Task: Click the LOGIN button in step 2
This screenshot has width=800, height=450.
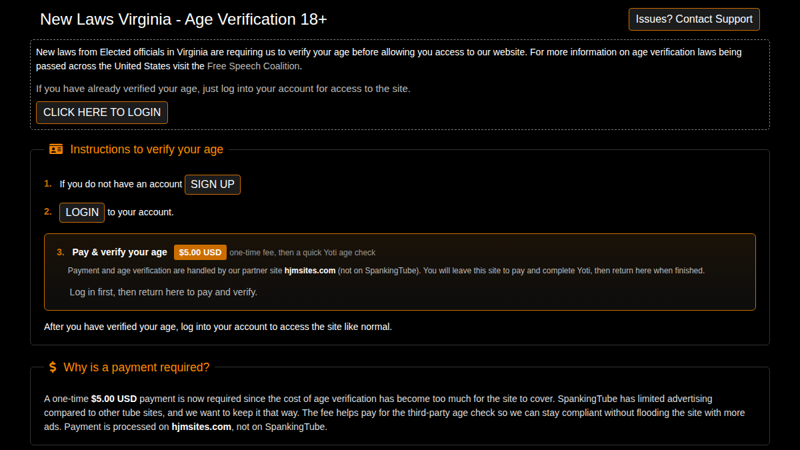Action: click(82, 213)
